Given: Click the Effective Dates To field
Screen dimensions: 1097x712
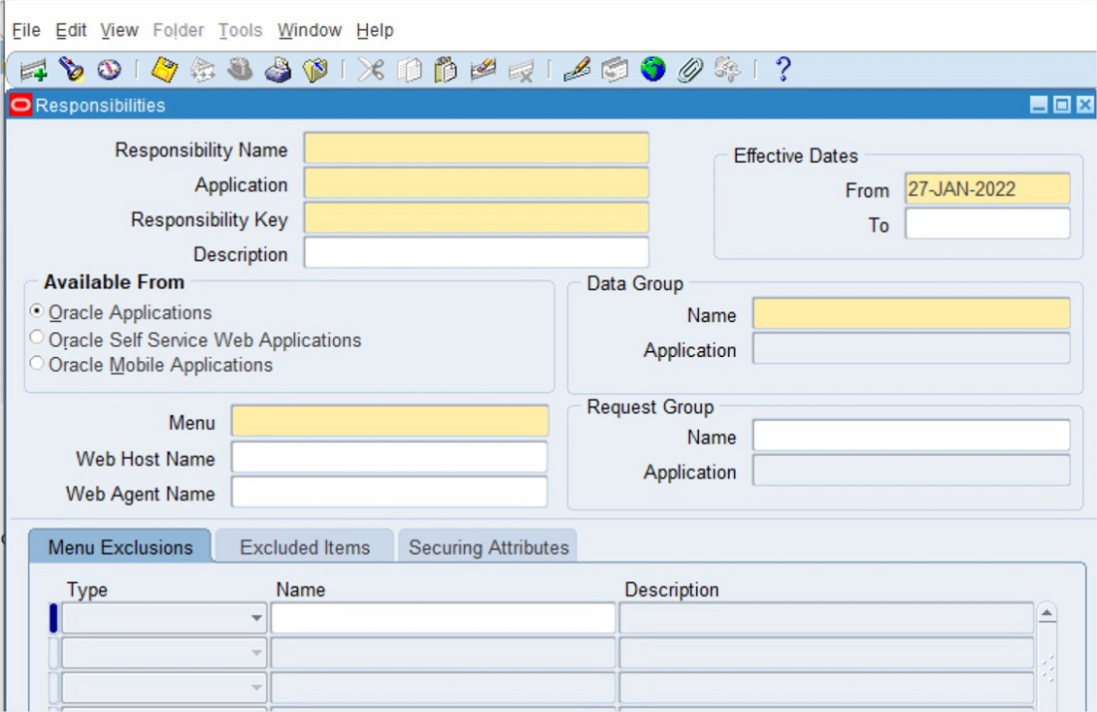Looking at the screenshot, I should (x=986, y=224).
